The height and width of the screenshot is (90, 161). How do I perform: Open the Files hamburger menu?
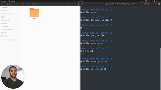click(68, 4)
